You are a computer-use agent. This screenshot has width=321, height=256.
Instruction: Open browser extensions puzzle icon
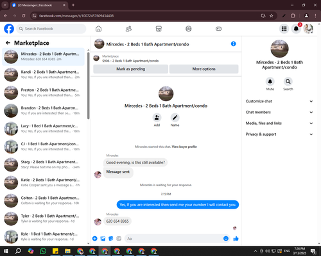pos(293,16)
